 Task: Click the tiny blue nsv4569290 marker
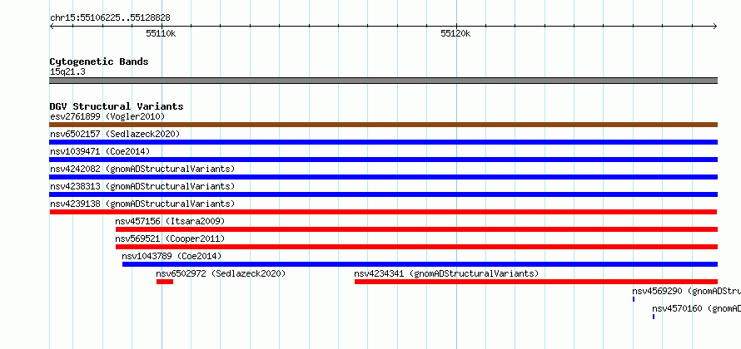tap(634, 299)
